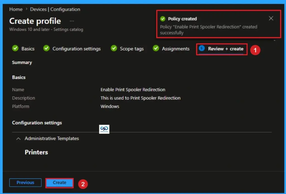
Task: Click the description 'This is used to Print Spooler Redirection'
Action: (140, 98)
